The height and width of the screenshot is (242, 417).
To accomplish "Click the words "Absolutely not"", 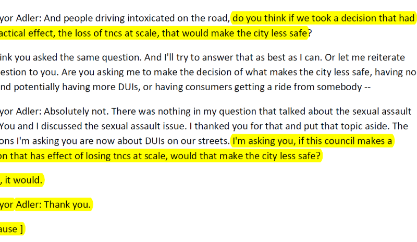I will [76, 111].
